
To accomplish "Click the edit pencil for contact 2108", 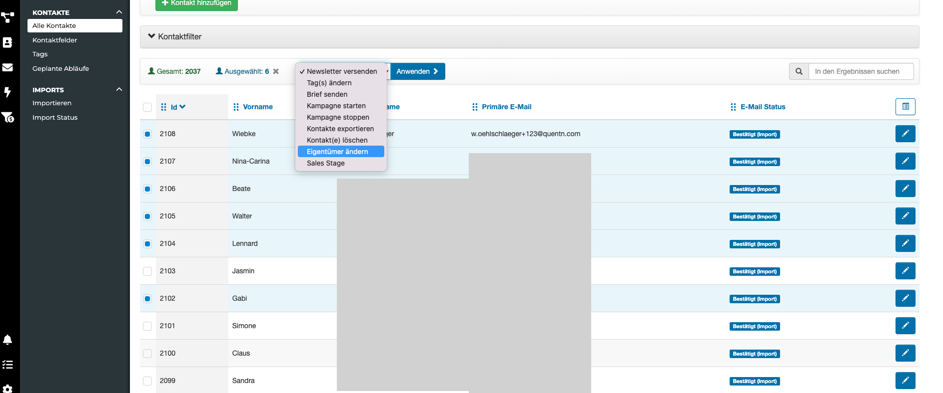I will click(x=905, y=134).
